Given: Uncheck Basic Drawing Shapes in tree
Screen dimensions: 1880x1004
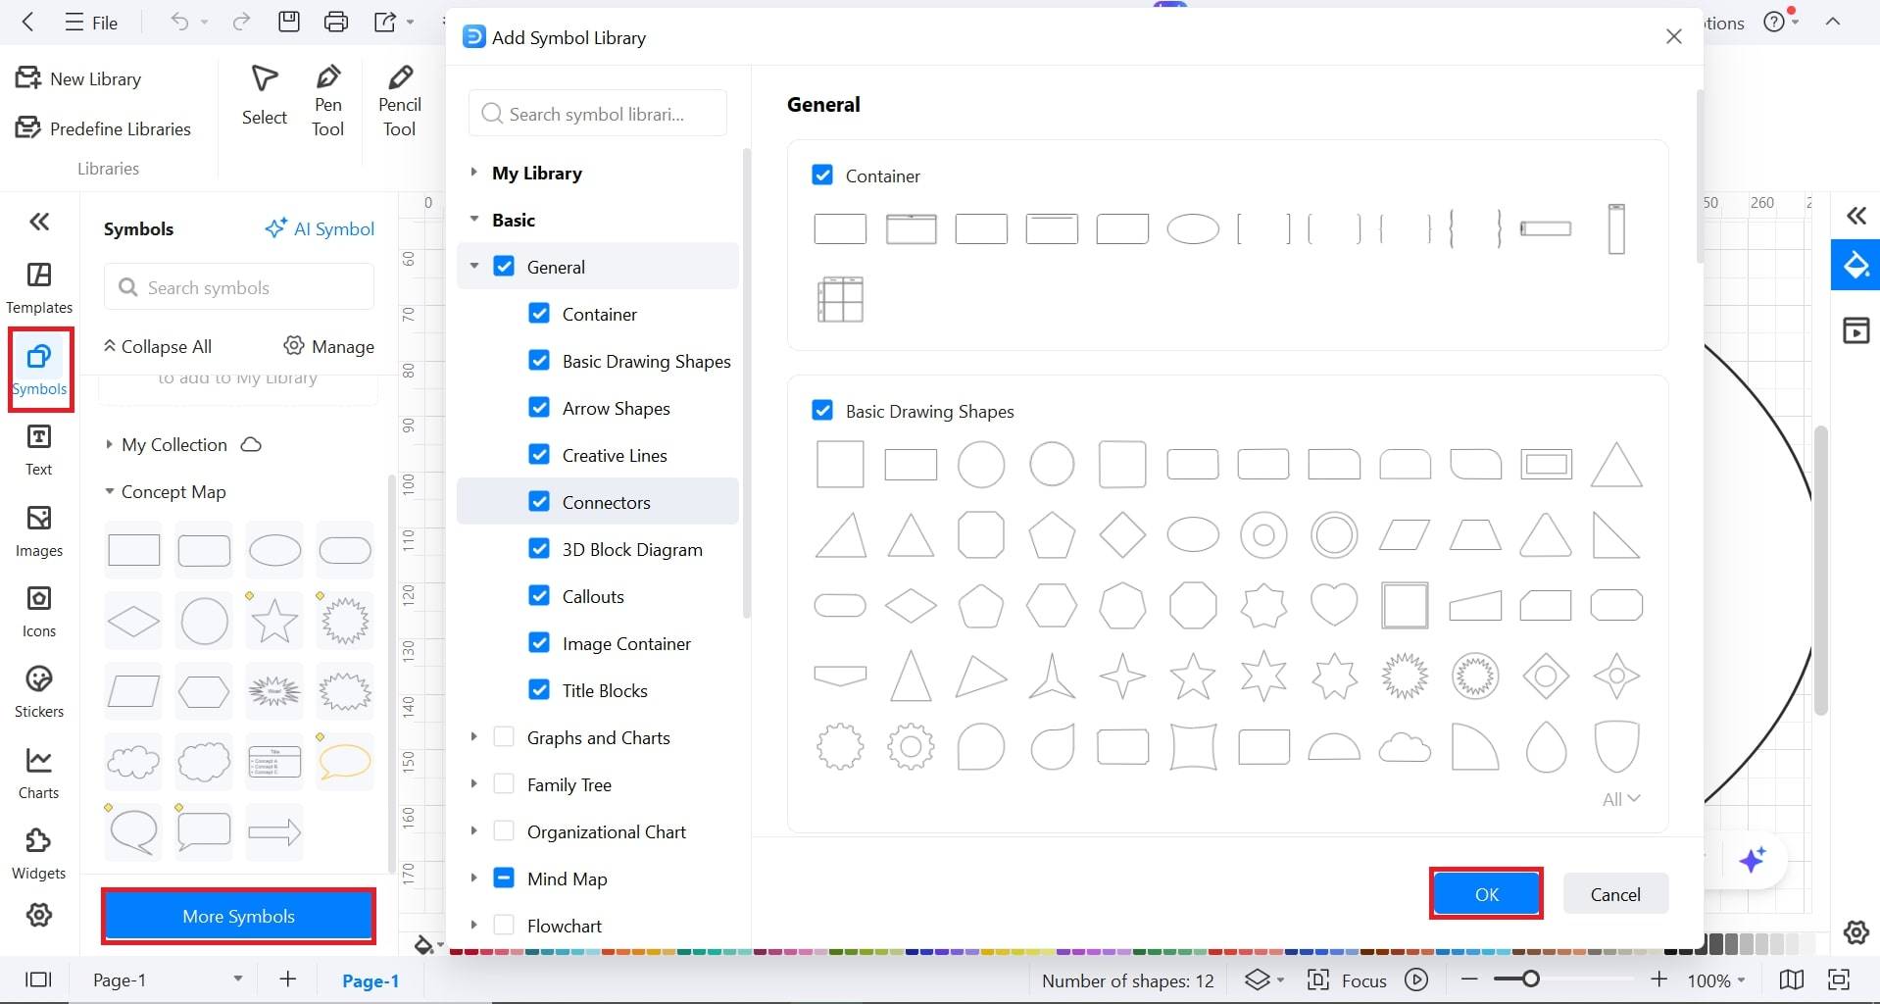Looking at the screenshot, I should (x=539, y=361).
